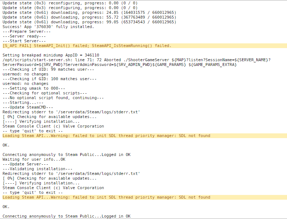Click the '---Validating installation---' line
Image resolution: width=287 pixels, height=219 pixels.
click(38, 169)
